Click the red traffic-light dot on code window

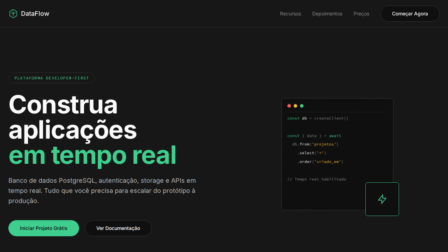289,106
